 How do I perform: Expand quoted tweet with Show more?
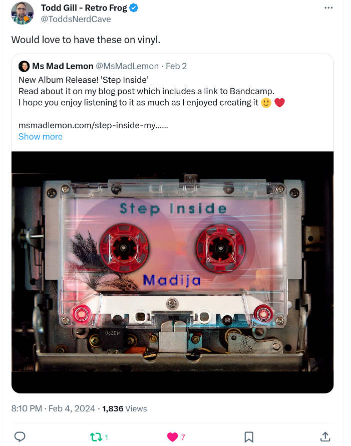(x=41, y=136)
